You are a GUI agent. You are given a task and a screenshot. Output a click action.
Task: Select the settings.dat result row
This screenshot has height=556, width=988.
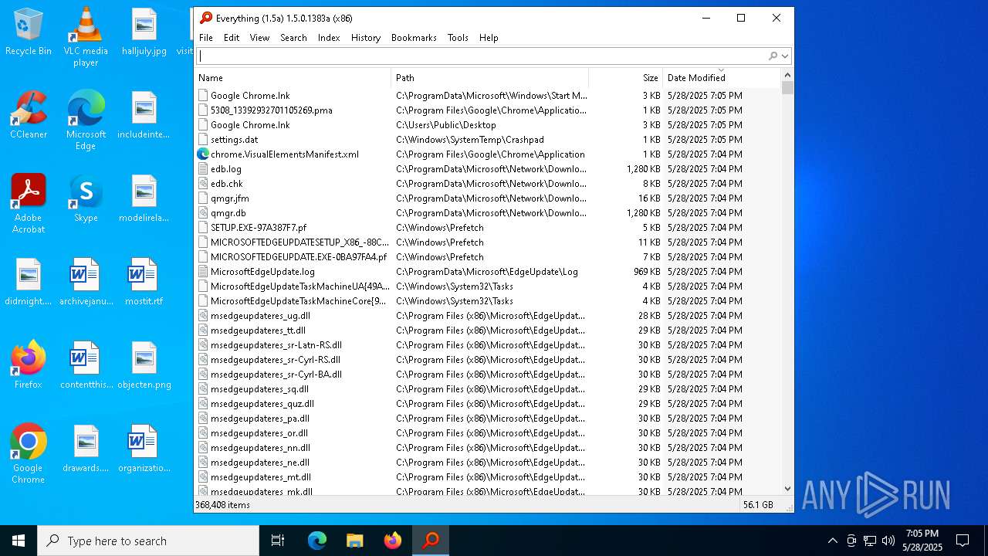tap(488, 140)
